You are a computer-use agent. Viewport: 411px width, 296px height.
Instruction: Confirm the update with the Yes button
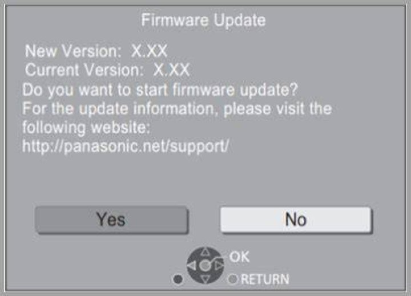(112, 219)
